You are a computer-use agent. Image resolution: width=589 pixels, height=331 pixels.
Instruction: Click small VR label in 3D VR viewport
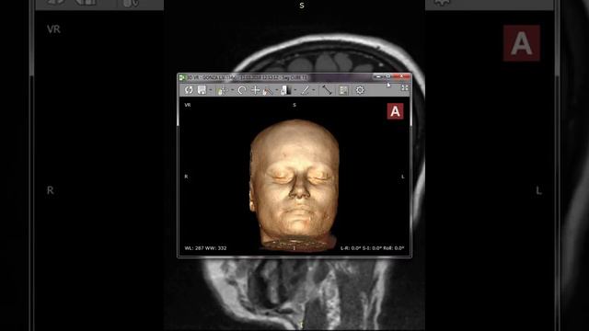[x=188, y=105]
